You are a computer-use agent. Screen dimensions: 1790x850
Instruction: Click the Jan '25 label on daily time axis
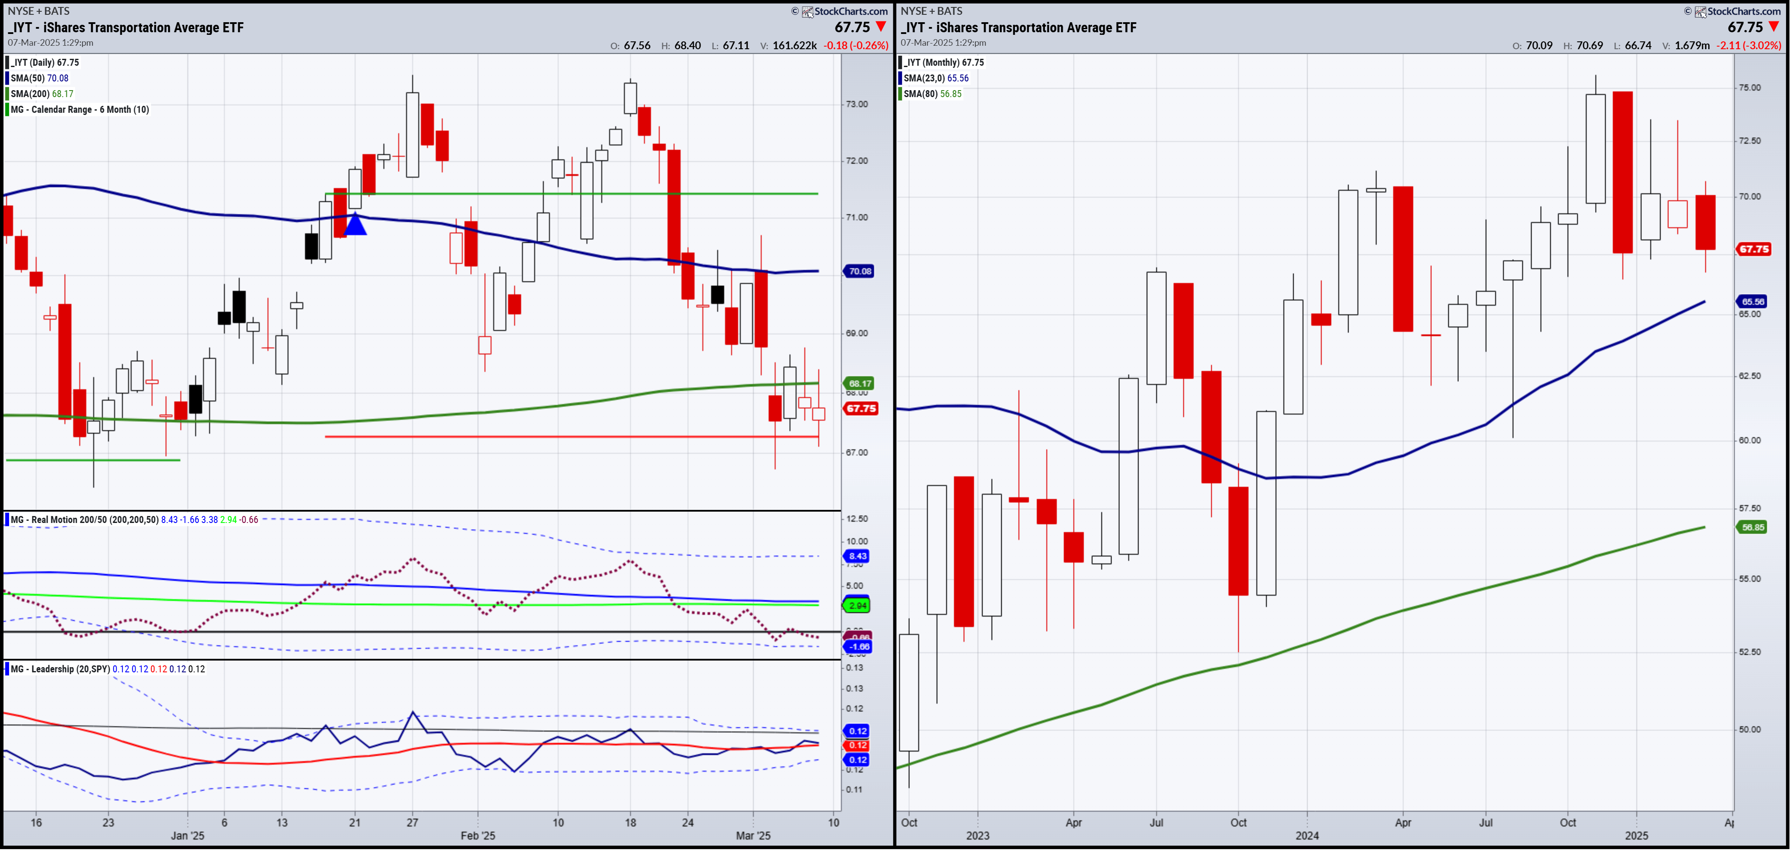(x=188, y=836)
